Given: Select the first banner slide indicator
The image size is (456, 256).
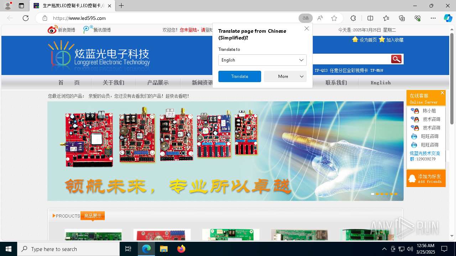Looking at the screenshot, I should pyautogui.click(x=373, y=194).
